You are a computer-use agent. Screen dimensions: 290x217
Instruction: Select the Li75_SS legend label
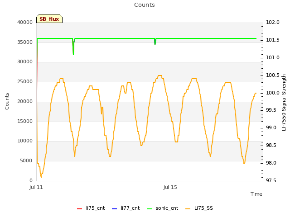click(203, 208)
